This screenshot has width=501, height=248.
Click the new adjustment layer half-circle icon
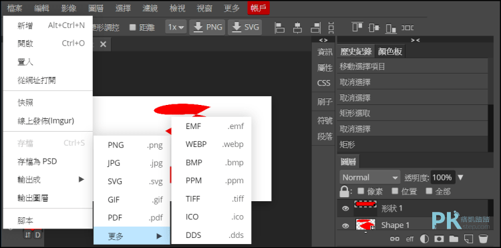pyautogui.click(x=424, y=239)
